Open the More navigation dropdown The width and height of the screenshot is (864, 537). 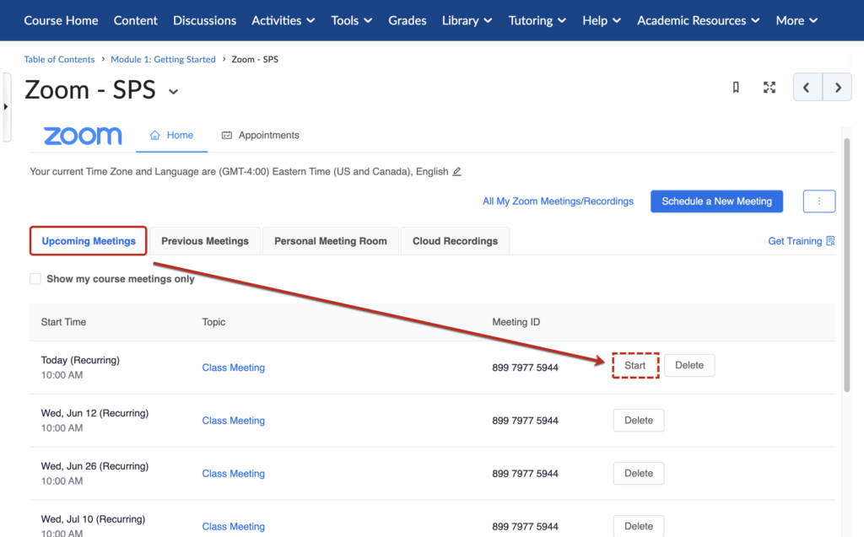(x=796, y=20)
